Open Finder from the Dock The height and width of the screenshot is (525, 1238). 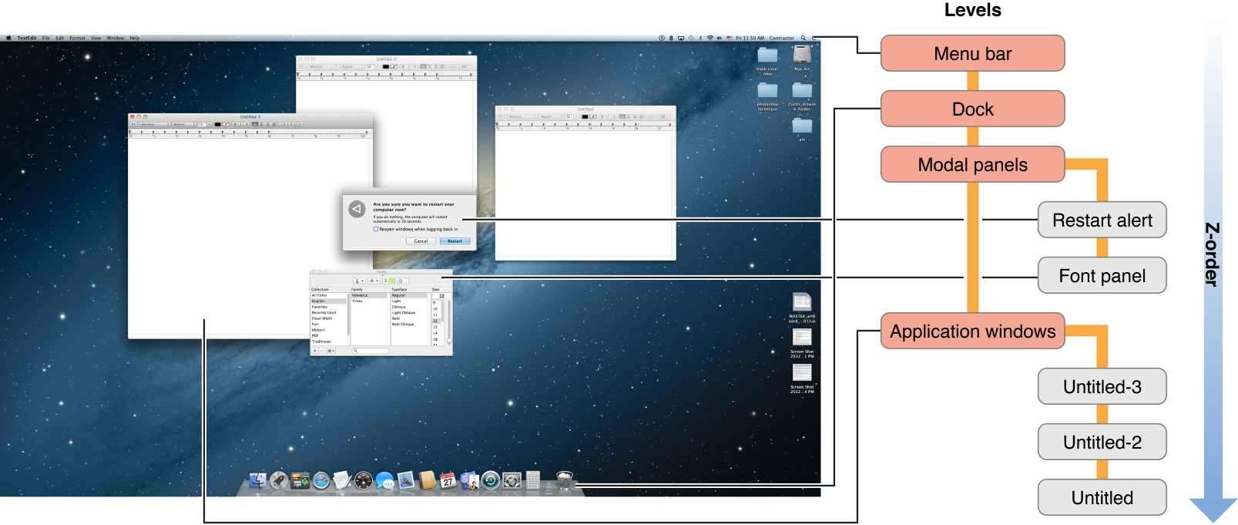(x=257, y=481)
